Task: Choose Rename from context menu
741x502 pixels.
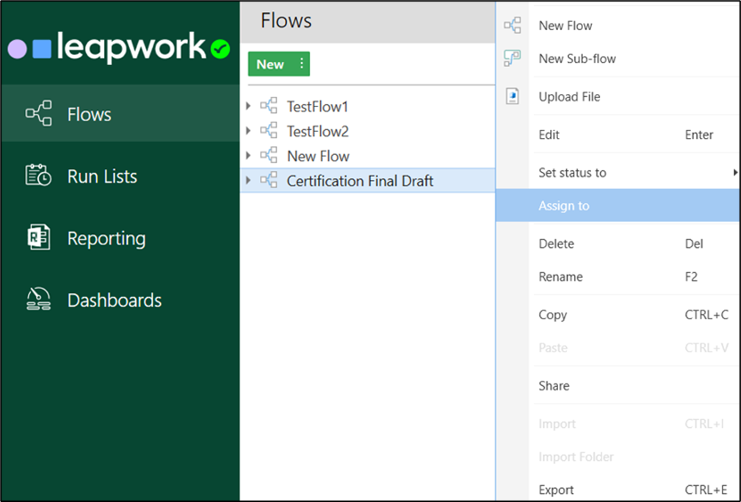Action: 560,277
